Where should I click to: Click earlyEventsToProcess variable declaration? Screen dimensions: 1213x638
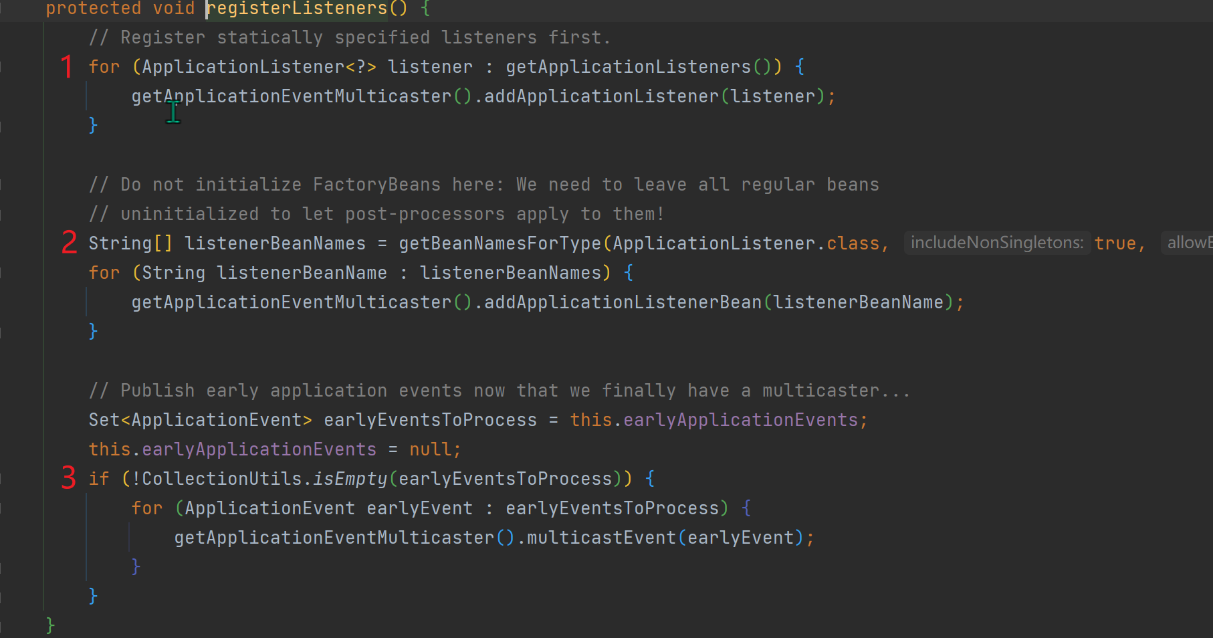[431, 420]
